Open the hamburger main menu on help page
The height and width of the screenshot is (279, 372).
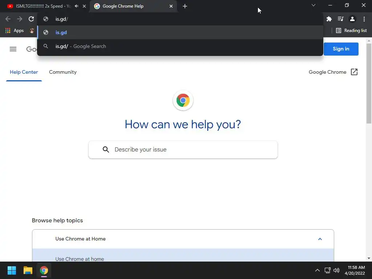click(x=13, y=49)
